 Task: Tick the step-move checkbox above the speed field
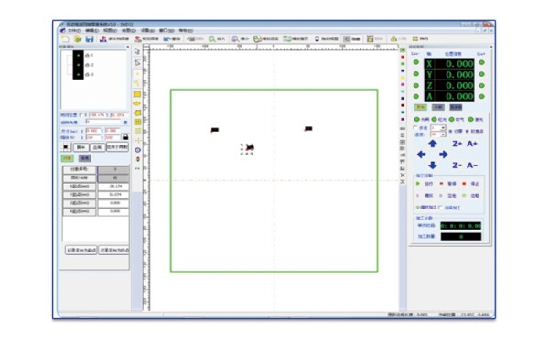coord(415,128)
